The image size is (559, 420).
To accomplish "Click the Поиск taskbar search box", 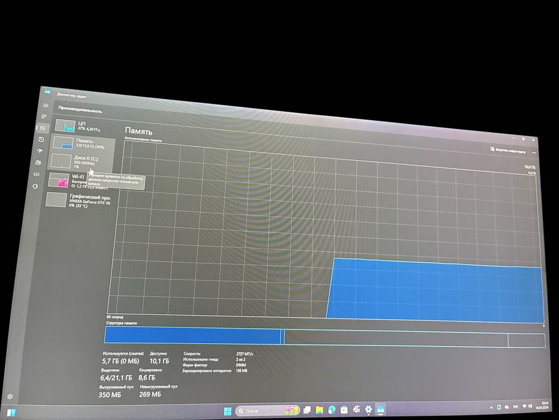I will 268,410.
